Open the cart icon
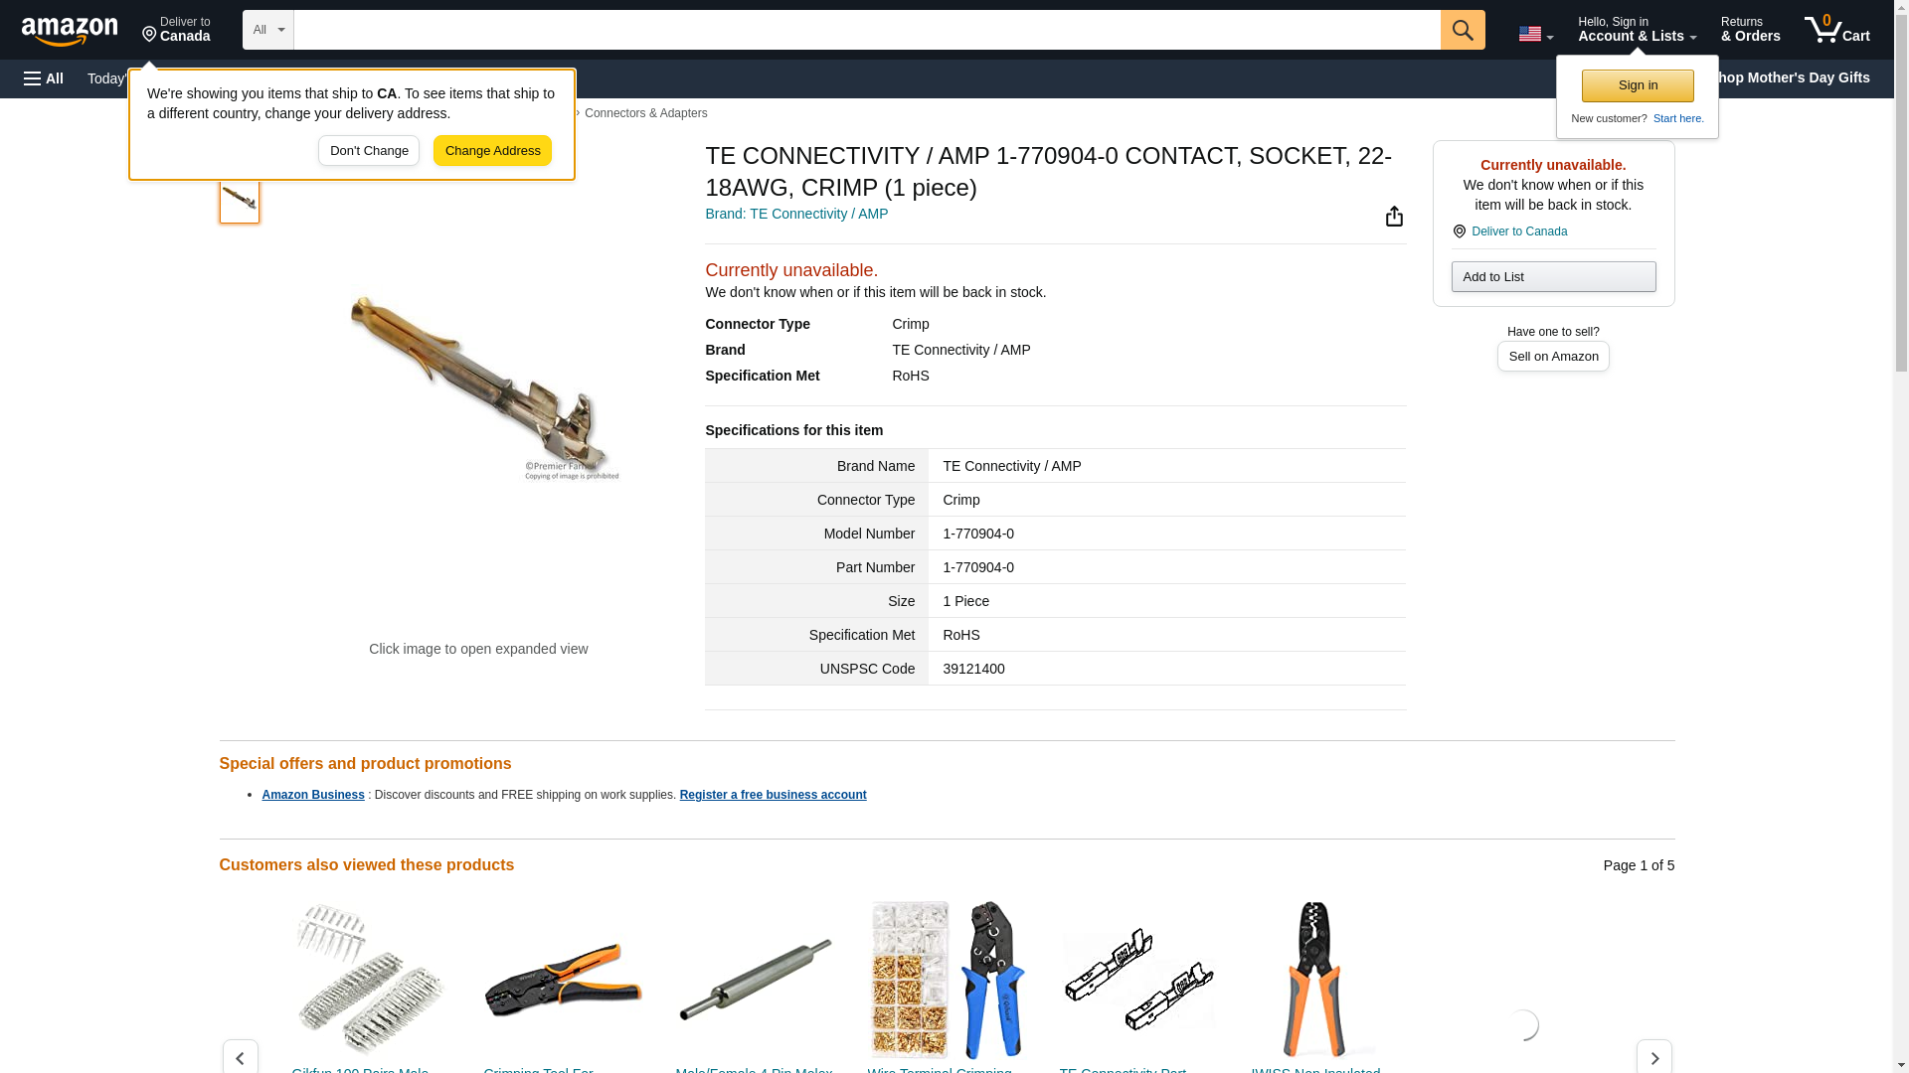Screen dimensions: 1909x1073 [1836, 30]
